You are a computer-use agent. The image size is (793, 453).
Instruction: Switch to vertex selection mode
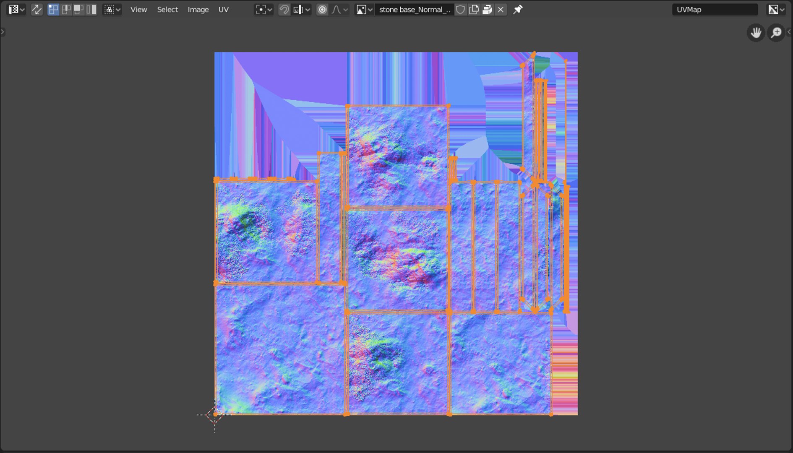53,9
